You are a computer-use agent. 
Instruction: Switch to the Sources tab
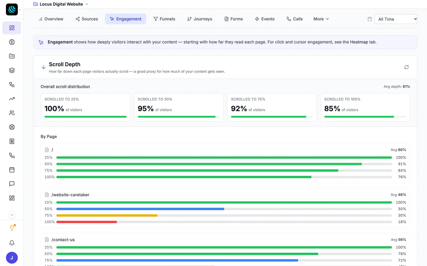click(87, 19)
